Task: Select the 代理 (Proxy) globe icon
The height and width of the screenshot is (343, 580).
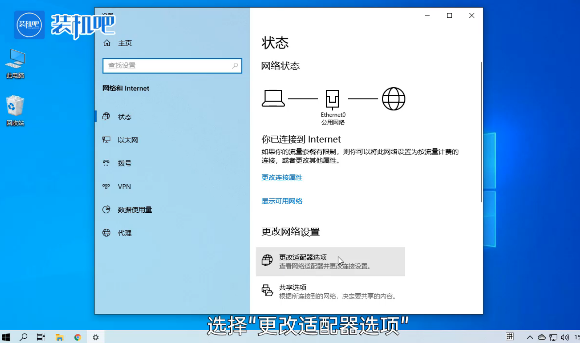Action: [x=106, y=233]
